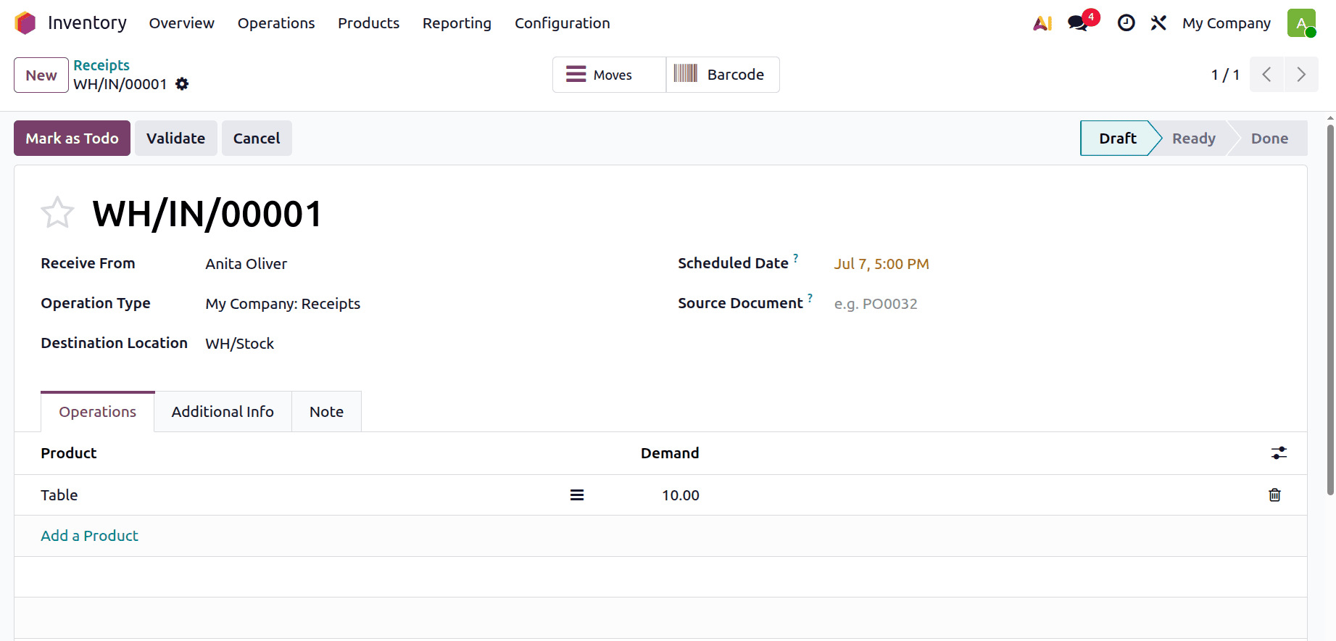Select the Ready status stage
Image resolution: width=1336 pixels, height=641 pixels.
pos(1193,138)
